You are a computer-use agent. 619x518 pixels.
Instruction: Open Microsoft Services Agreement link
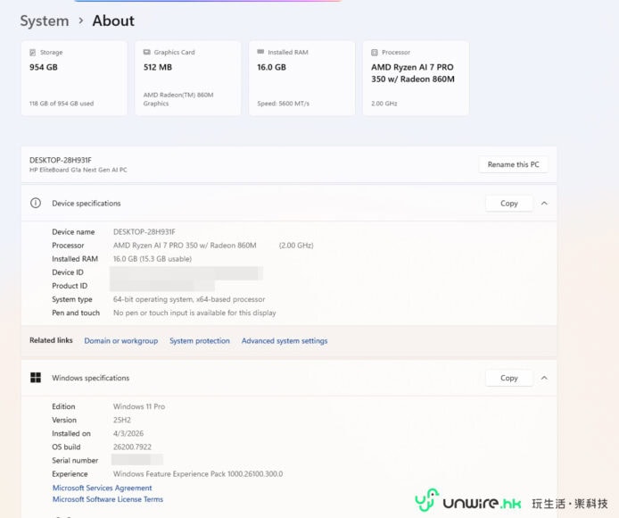coord(102,489)
